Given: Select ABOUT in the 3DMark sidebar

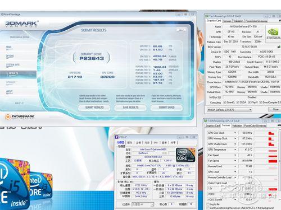Looking at the screenshot, I should coord(9,92).
